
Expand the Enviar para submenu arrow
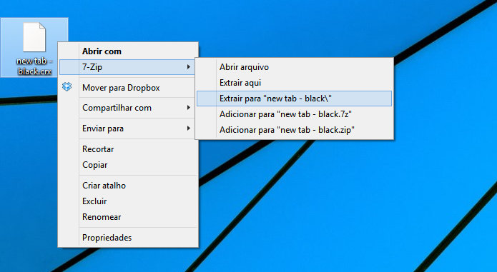pos(189,128)
